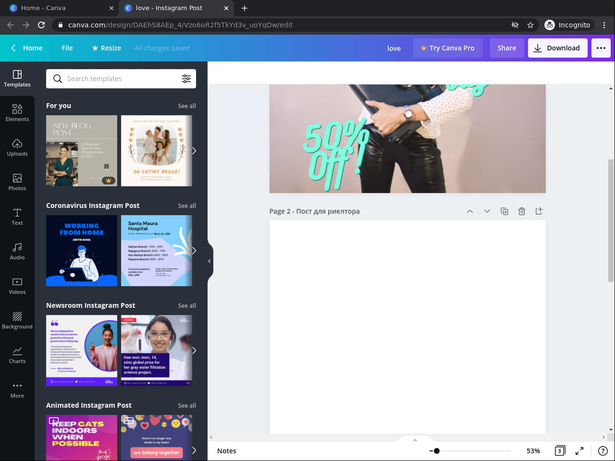Bookmark this page with the star icon
The height and width of the screenshot is (461, 615).
click(530, 25)
